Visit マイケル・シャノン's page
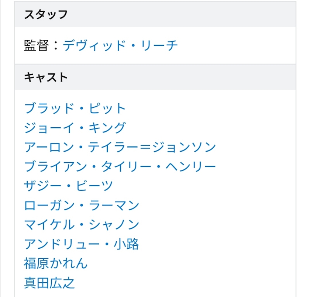This screenshot has width=310, height=297. coord(82,224)
